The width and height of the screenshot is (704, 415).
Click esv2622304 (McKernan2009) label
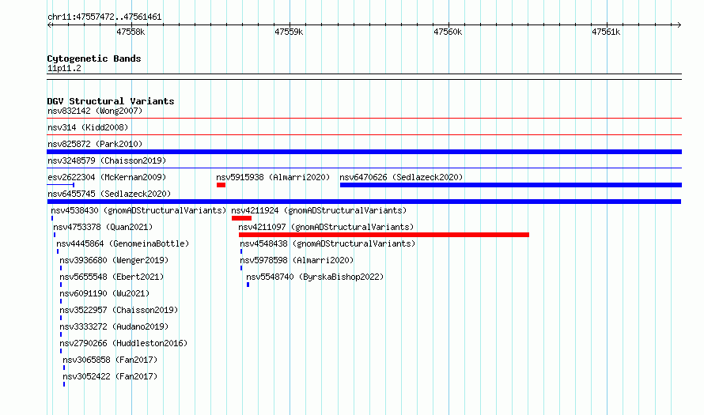pyautogui.click(x=107, y=177)
